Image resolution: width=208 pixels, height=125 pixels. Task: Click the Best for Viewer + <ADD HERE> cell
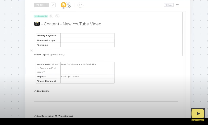[87, 68]
